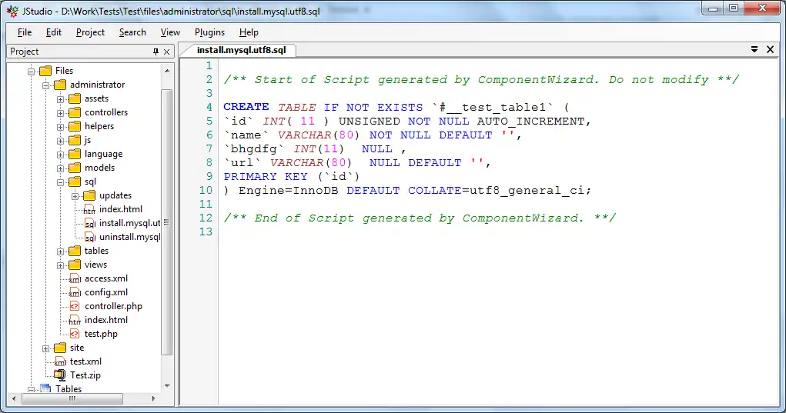Click the sql index.html file icon

pyautogui.click(x=89, y=209)
